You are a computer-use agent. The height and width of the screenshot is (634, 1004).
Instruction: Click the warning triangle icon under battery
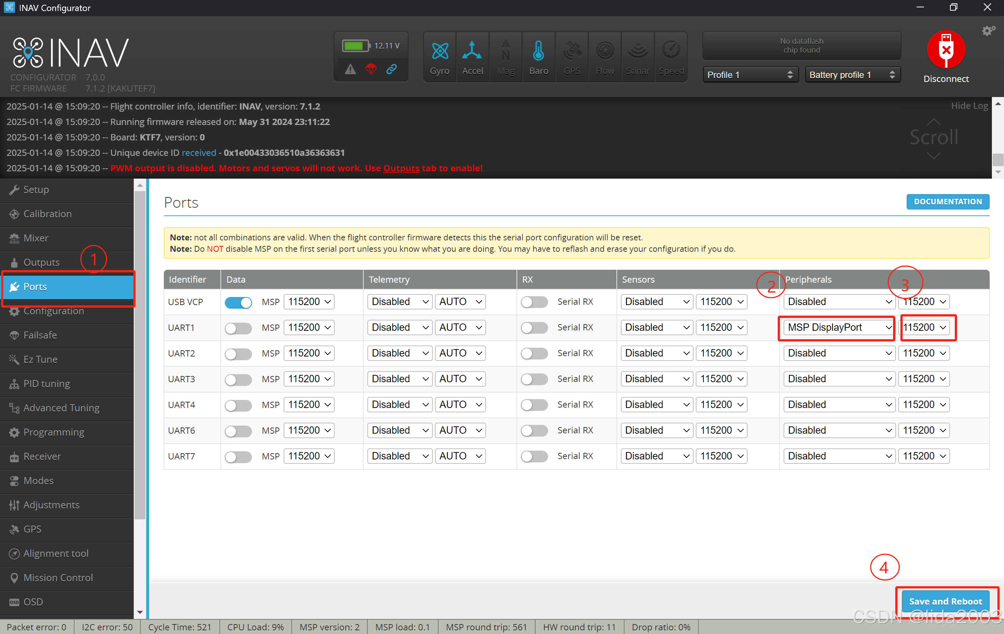coord(350,69)
